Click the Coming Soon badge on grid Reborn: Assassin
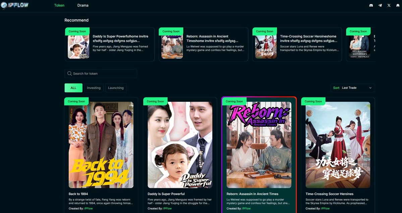 234,101
